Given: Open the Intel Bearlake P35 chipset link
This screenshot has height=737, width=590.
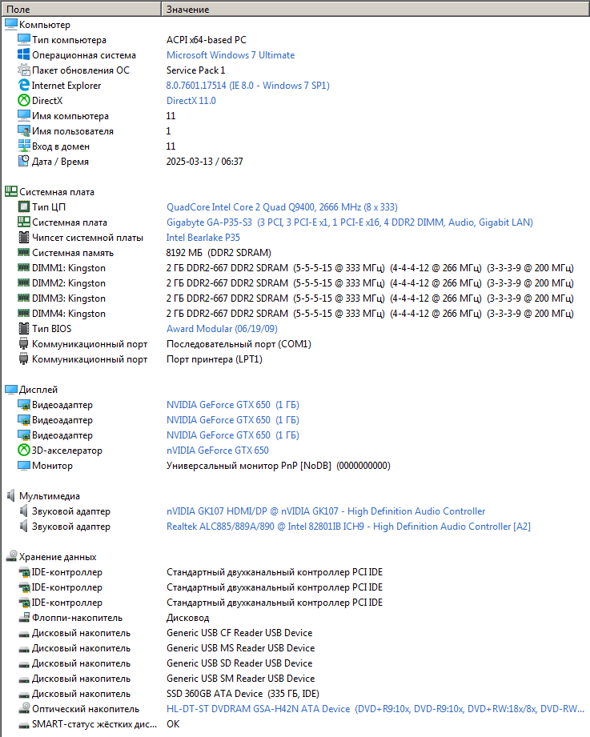Looking at the screenshot, I should coord(203,238).
